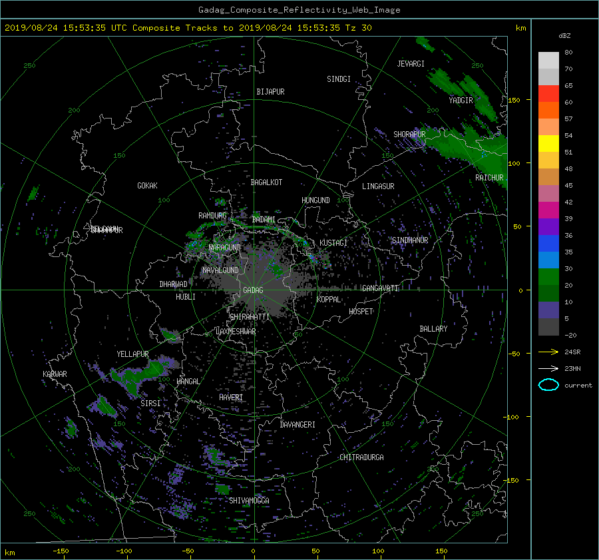Click the GOKAK city label
599x560 pixels.
click(148, 186)
